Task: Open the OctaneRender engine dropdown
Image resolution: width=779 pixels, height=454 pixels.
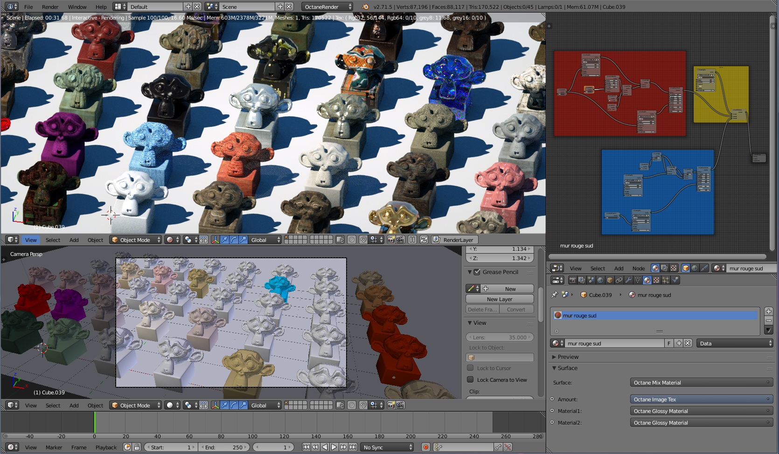Action: 327,7
